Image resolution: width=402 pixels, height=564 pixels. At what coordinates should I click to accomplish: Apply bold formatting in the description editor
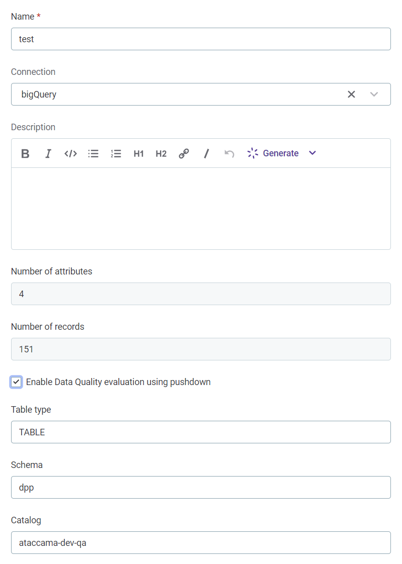coord(25,153)
